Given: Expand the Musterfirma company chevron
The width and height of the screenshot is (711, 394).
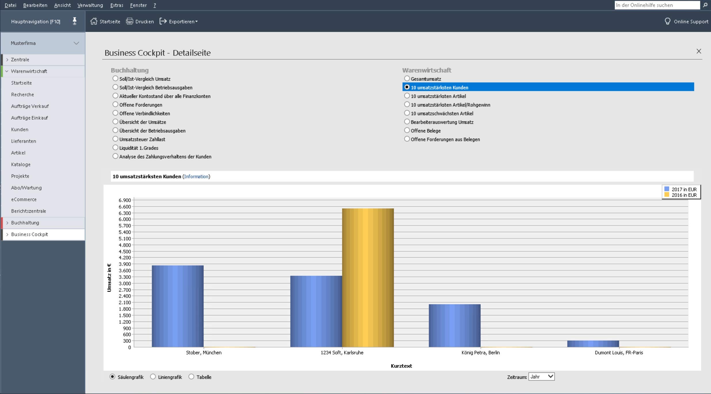Looking at the screenshot, I should pyautogui.click(x=76, y=43).
